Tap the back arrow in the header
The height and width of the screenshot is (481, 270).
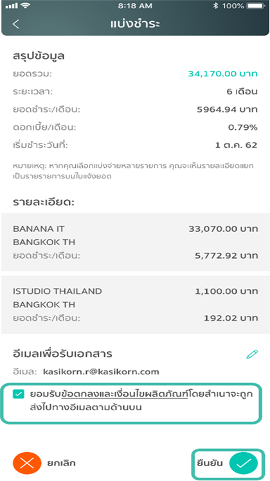click(16, 24)
